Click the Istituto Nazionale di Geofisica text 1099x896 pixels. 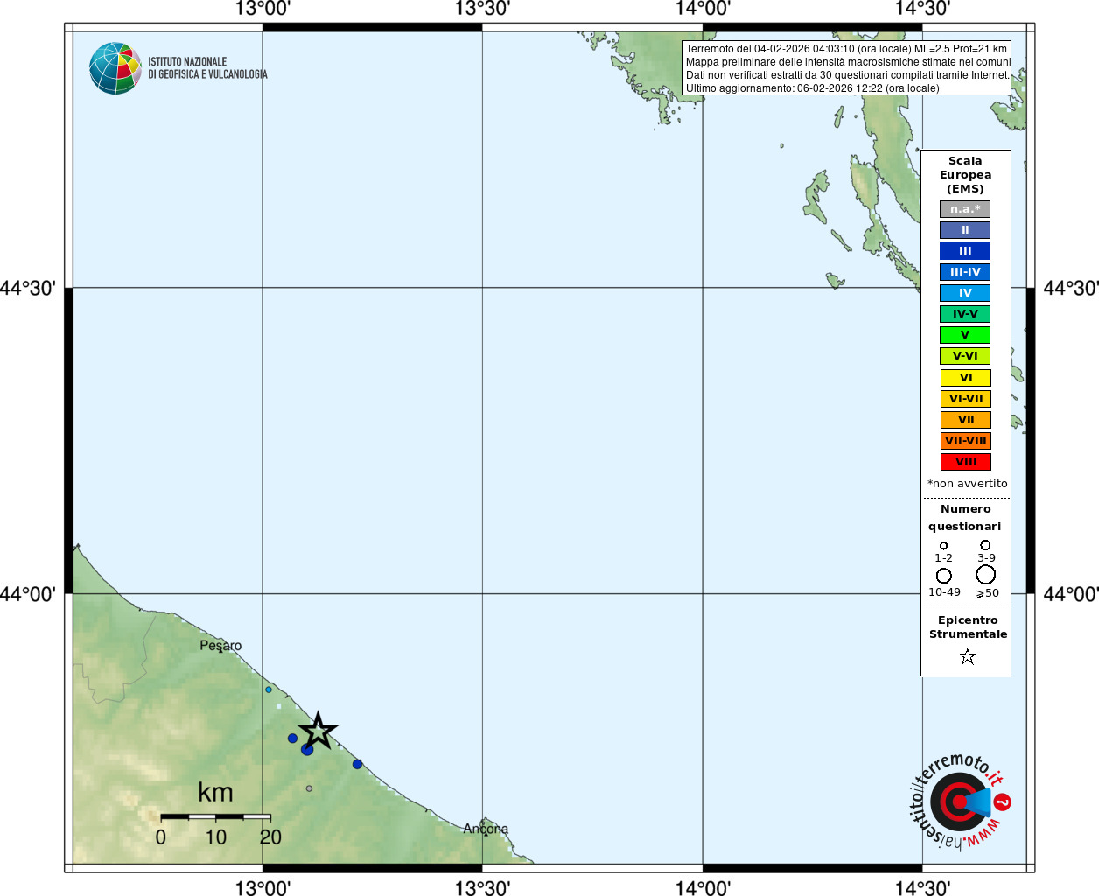pos(207,68)
